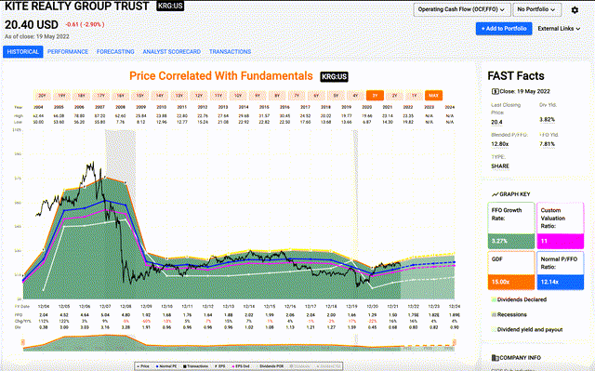595x371 pixels.
Task: Click the COMPANY INFO building icon
Action: (496, 358)
